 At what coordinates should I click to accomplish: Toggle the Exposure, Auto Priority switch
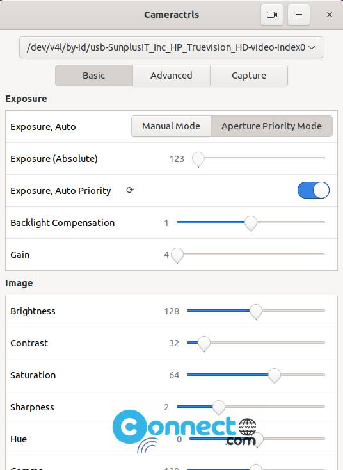(x=314, y=190)
